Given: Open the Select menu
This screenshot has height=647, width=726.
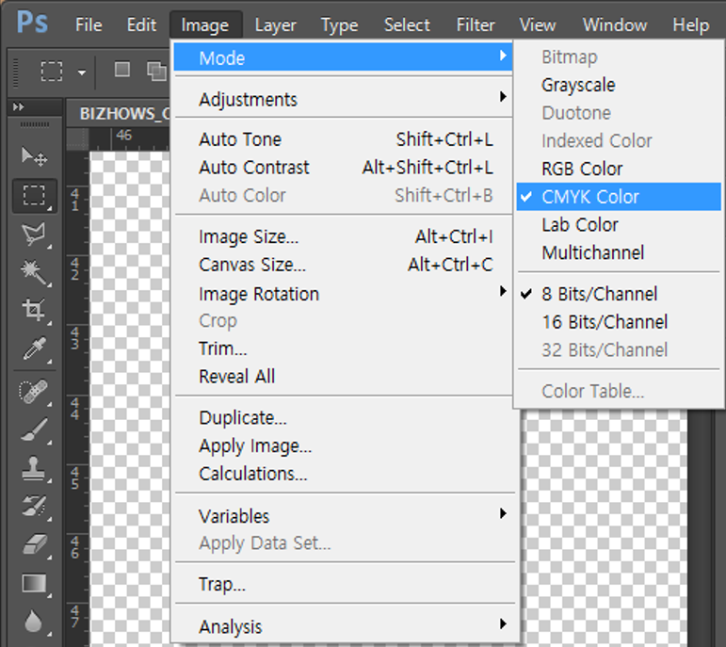Looking at the screenshot, I should click(x=407, y=25).
